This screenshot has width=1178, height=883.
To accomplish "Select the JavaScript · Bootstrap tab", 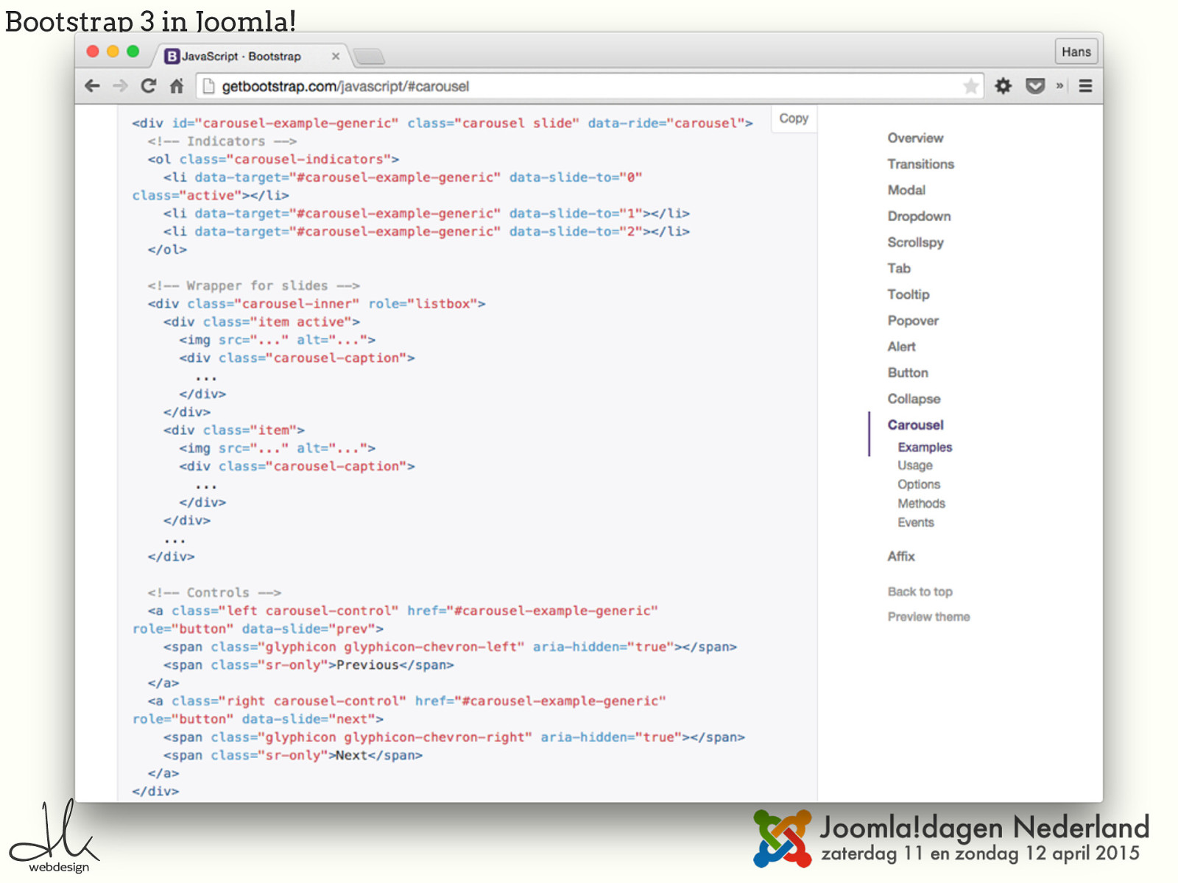I will 249,56.
